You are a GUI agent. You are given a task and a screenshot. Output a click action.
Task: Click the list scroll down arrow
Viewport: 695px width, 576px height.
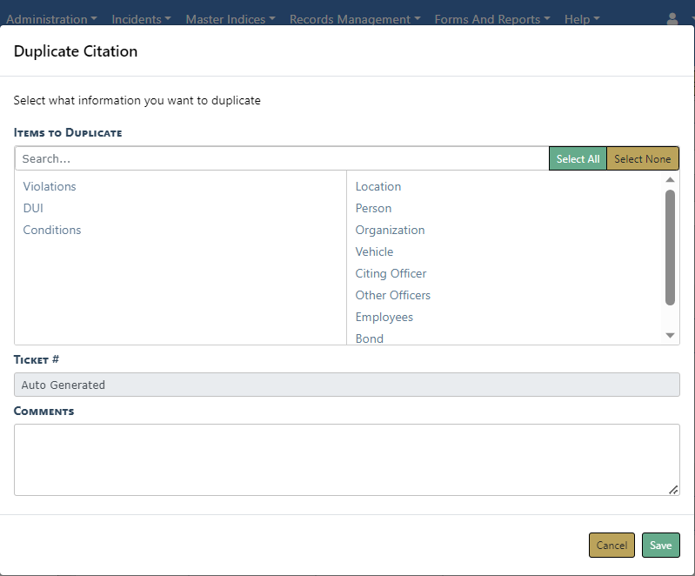[670, 336]
